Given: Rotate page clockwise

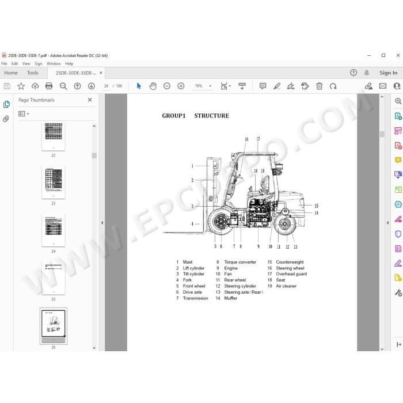Looking at the screenshot, I should pyautogui.click(x=333, y=86).
